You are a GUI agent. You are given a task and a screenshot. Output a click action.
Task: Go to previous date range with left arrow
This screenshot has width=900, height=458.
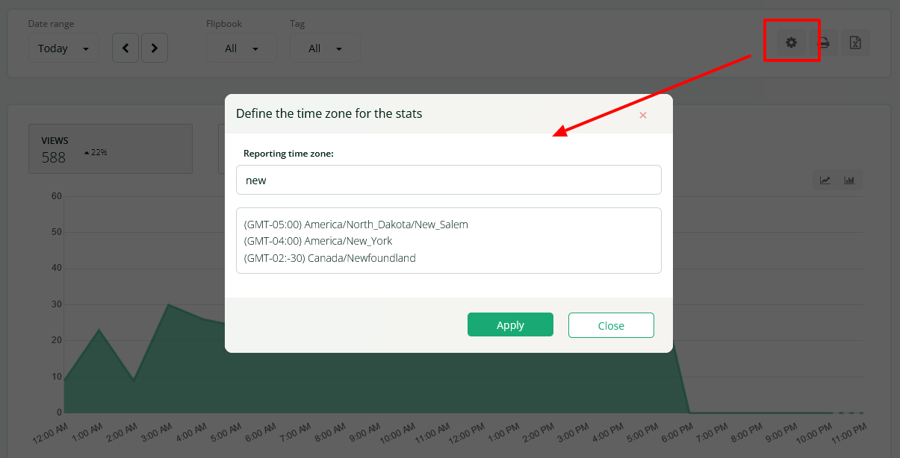125,48
